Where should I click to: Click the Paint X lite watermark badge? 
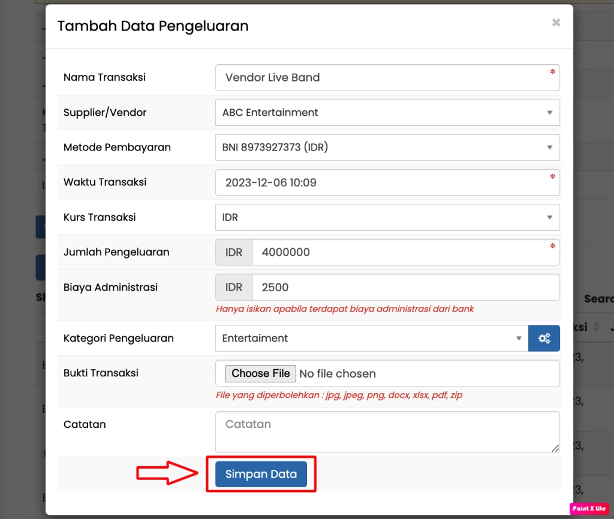[589, 508]
